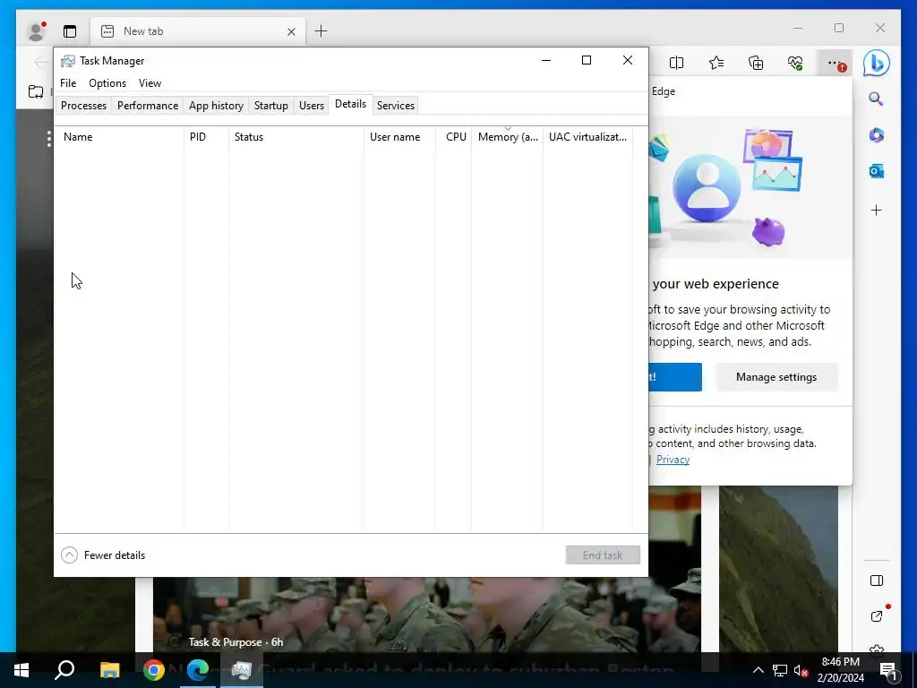Image resolution: width=917 pixels, height=688 pixels.
Task: Switch to the App history tab
Action: tap(216, 106)
